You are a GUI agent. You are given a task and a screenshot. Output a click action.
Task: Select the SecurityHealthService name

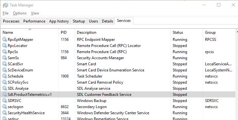click(26, 113)
